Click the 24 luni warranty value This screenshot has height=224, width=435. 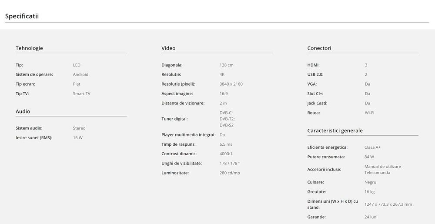(x=371, y=217)
